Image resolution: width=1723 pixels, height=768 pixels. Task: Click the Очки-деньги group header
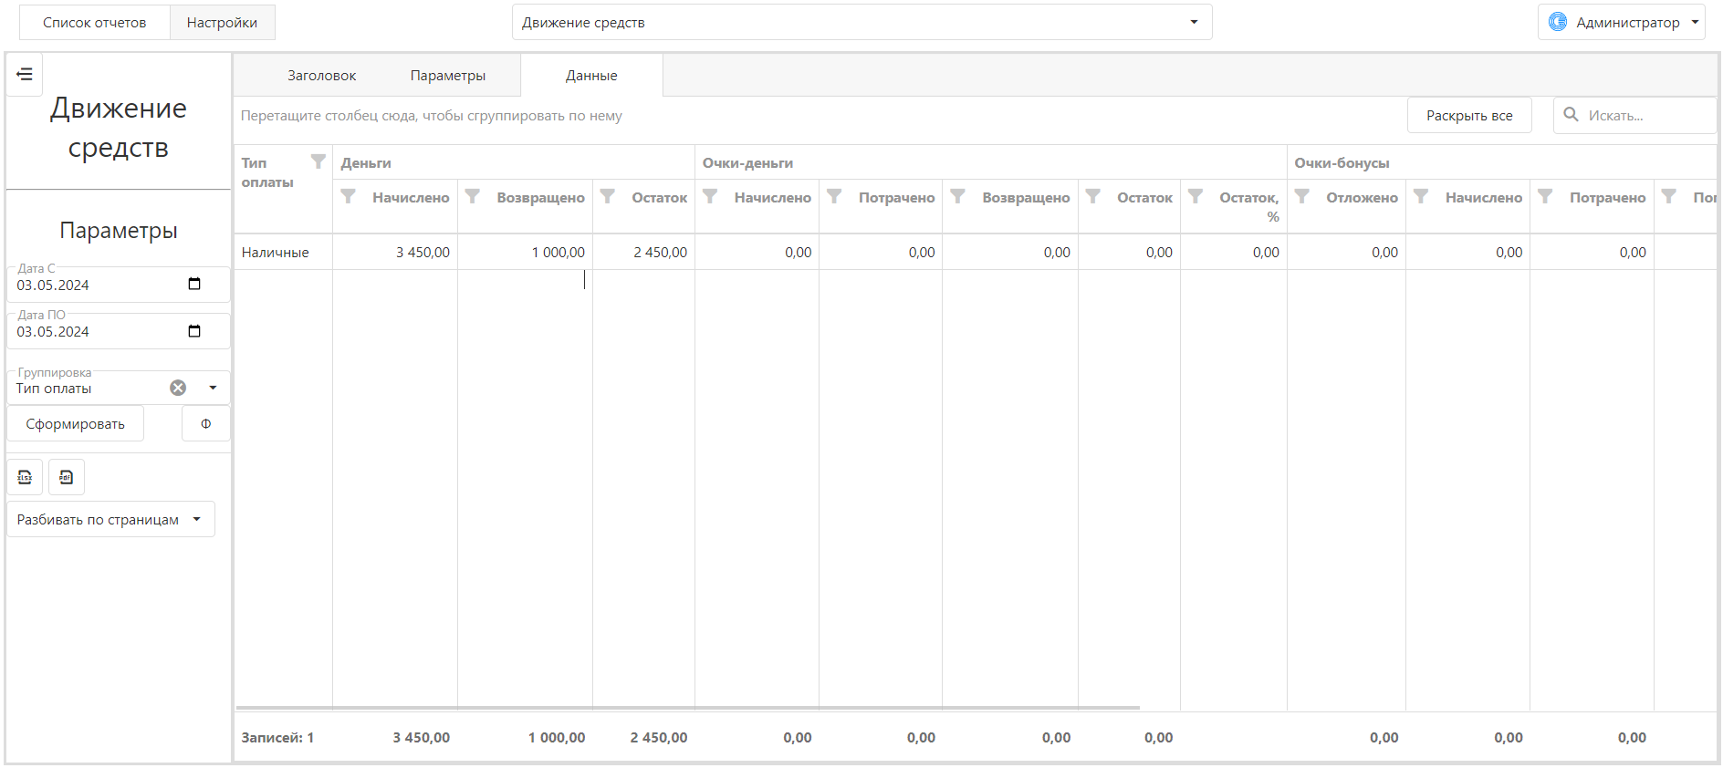pyautogui.click(x=747, y=163)
